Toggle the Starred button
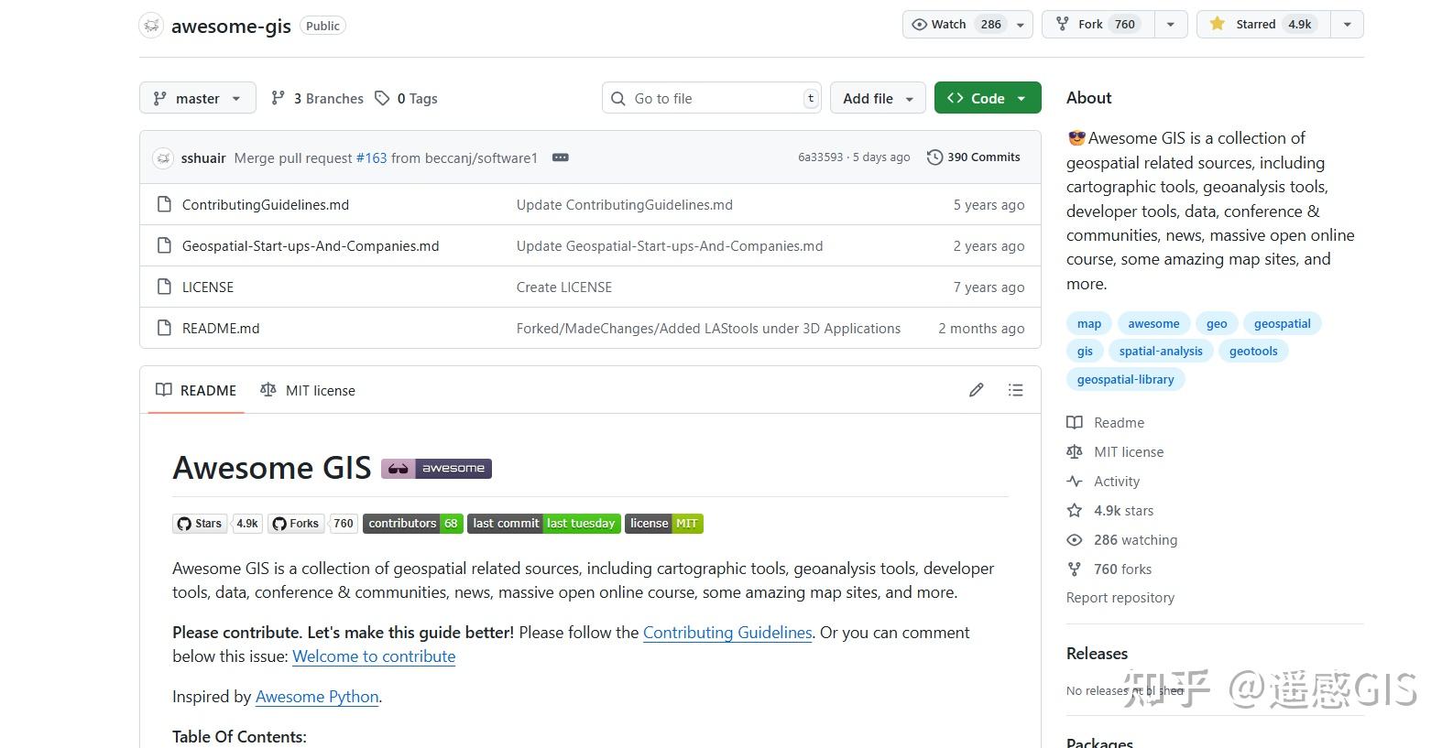This screenshot has height=748, width=1453. [1261, 25]
